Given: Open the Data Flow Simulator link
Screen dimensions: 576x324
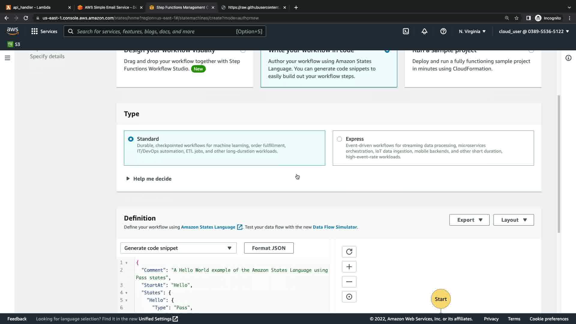Looking at the screenshot, I should pos(335,227).
